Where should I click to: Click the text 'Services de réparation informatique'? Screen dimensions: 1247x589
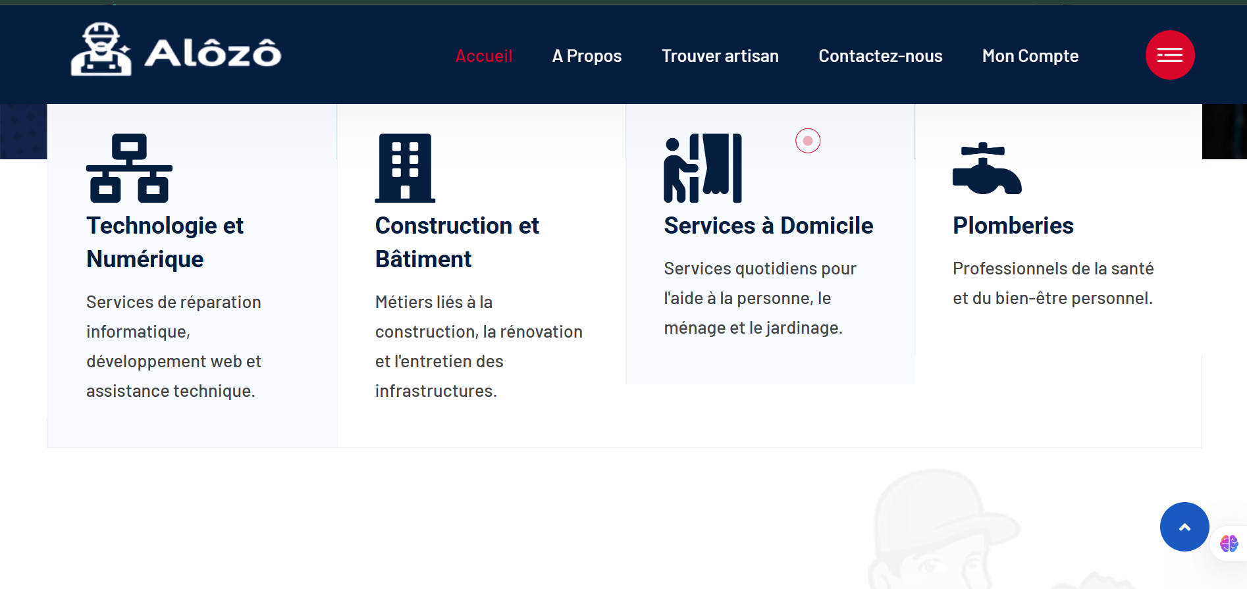point(174,317)
